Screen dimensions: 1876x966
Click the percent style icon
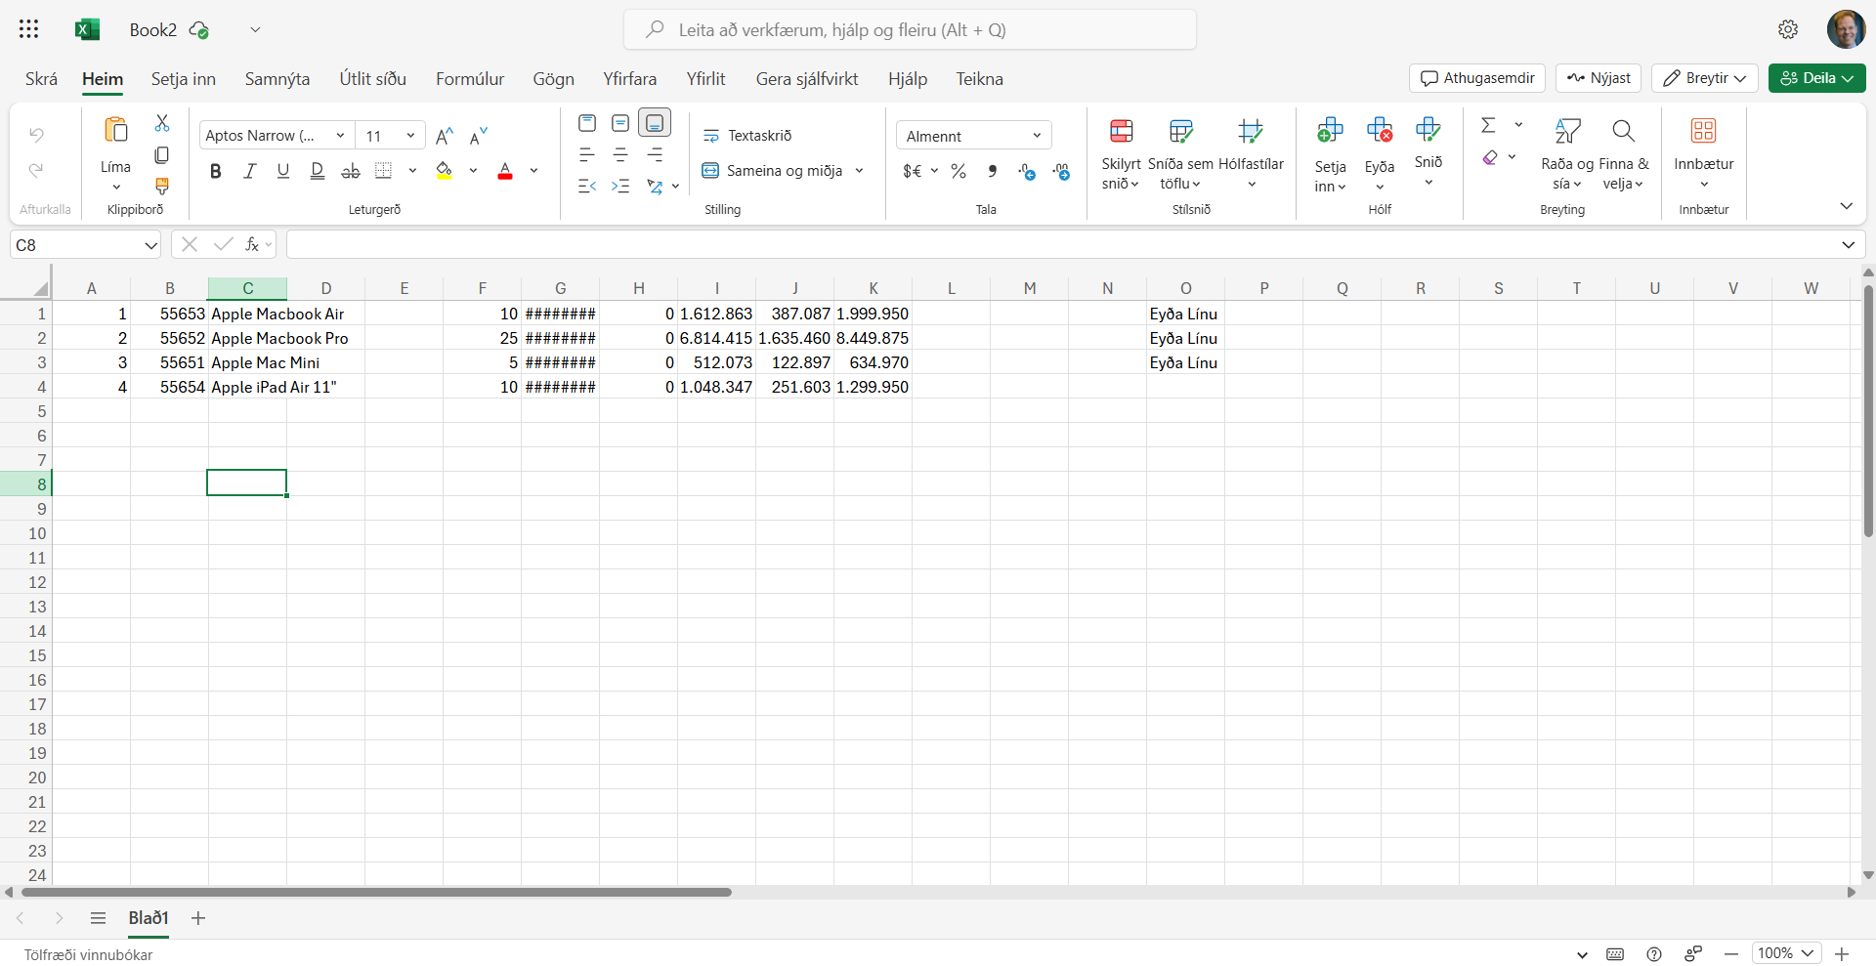point(959,172)
